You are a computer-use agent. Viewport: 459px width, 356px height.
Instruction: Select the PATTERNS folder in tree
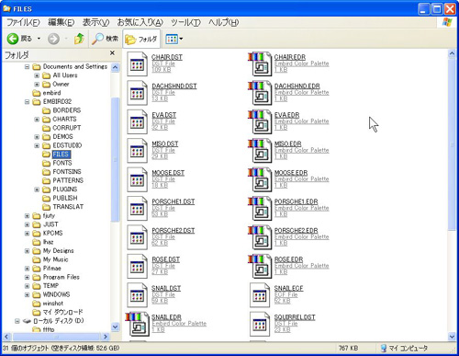click(x=68, y=180)
